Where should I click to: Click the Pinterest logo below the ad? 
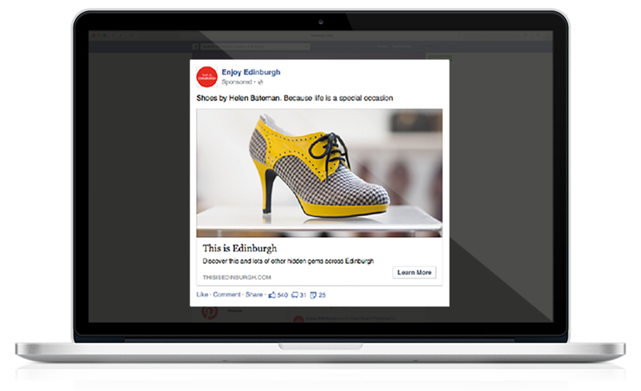(x=209, y=312)
